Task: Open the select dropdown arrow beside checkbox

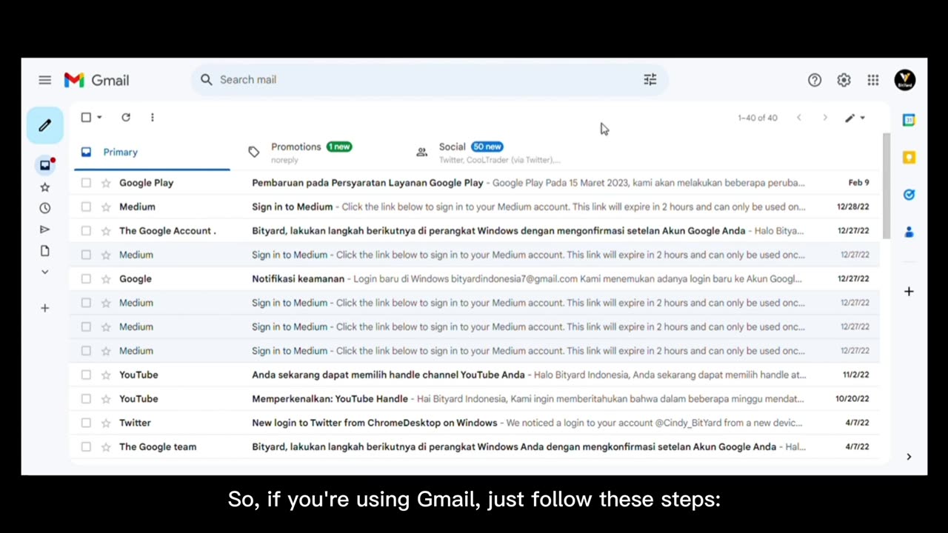Action: pyautogui.click(x=99, y=117)
